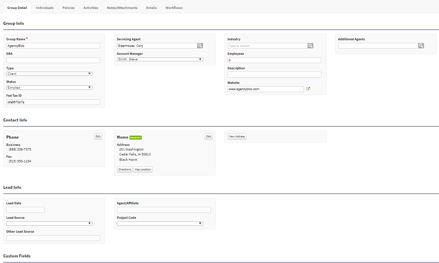Click the Fed Tax ID input field
The width and height of the screenshot is (439, 263).
point(53,102)
